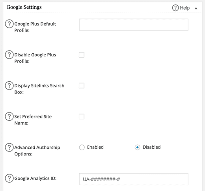This screenshot has width=205, height=191.
Task: Click the Help link text in header
Action: tap(185, 8)
